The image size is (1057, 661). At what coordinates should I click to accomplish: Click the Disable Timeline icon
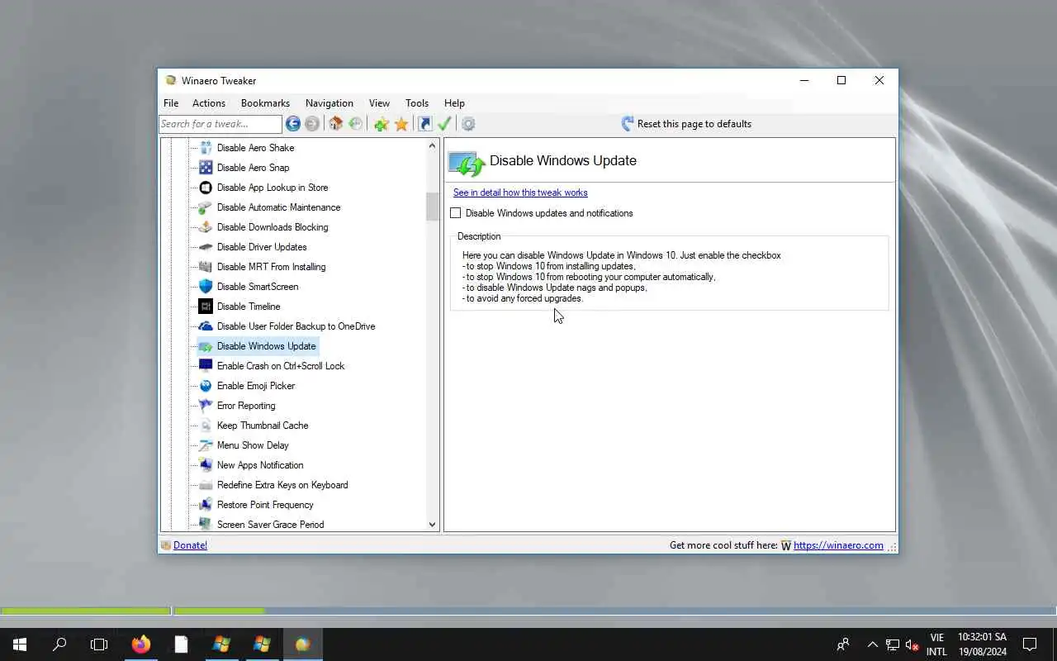click(206, 307)
